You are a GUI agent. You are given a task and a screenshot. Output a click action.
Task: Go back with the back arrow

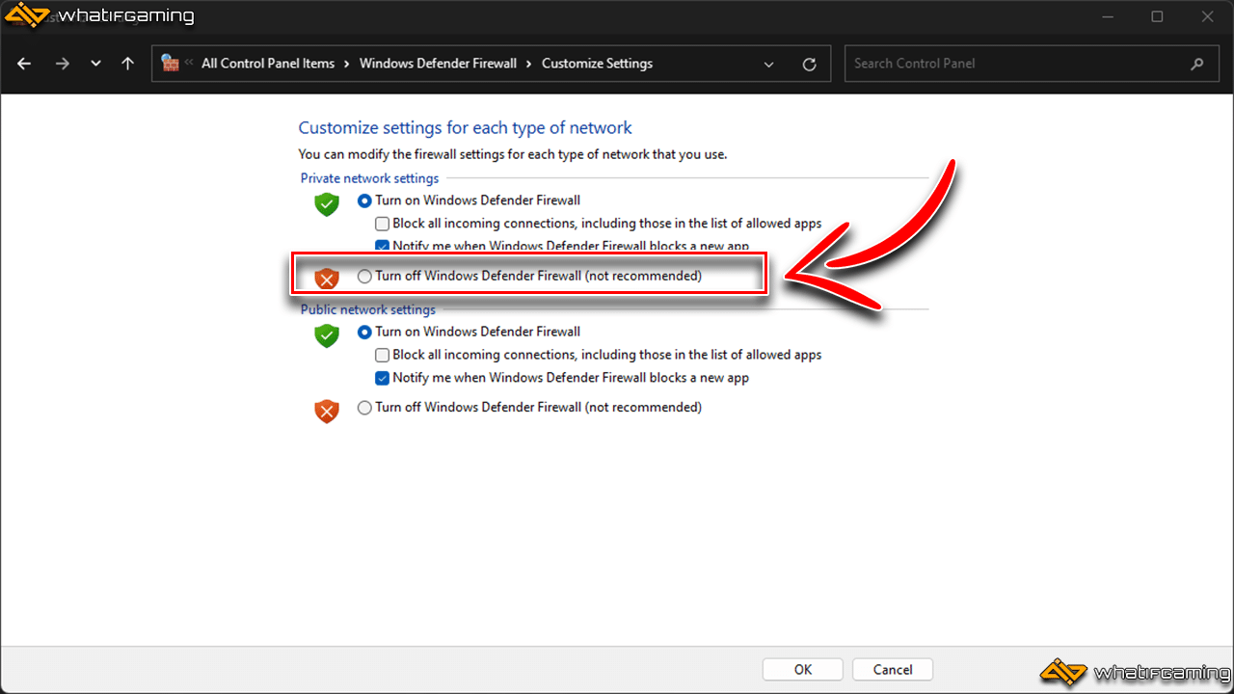(x=25, y=64)
